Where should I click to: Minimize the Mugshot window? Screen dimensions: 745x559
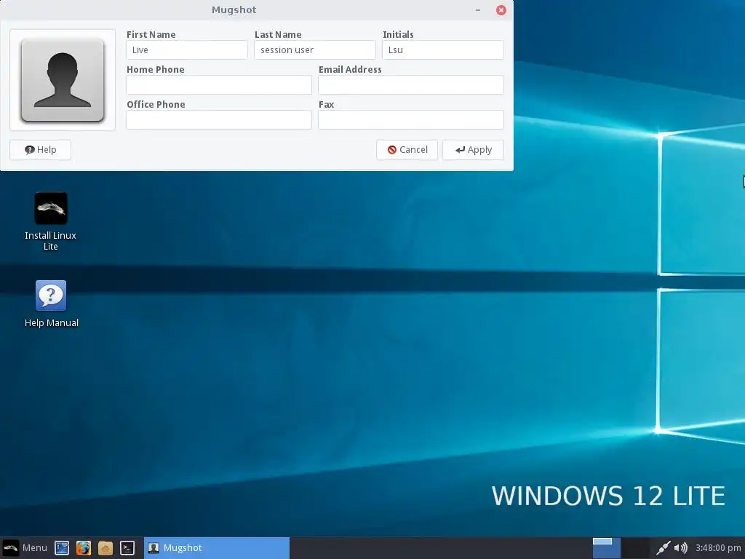478,10
